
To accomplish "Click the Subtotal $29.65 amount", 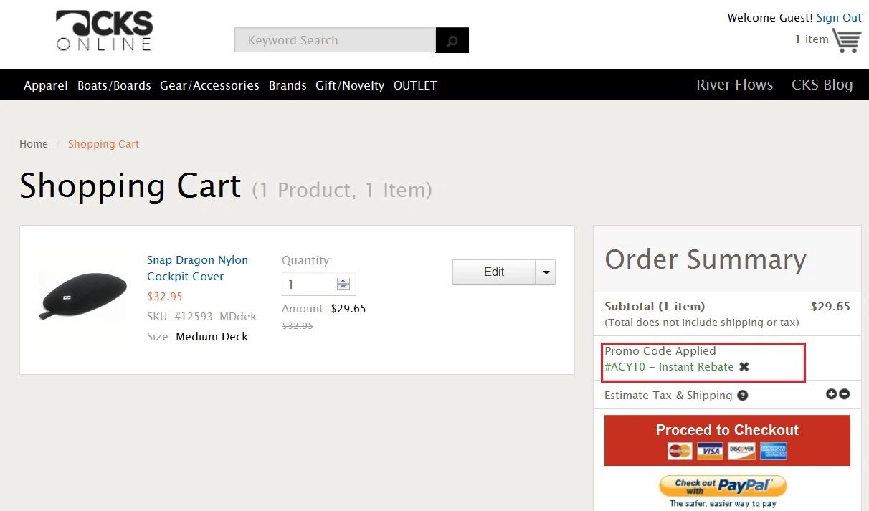I will (830, 307).
